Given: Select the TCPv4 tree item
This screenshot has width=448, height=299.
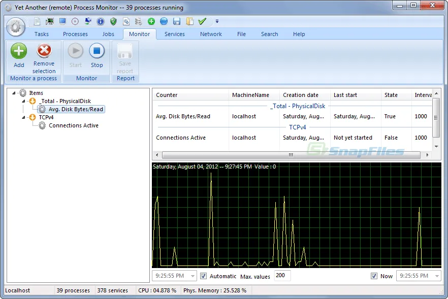Looking at the screenshot, I should click(46, 117).
